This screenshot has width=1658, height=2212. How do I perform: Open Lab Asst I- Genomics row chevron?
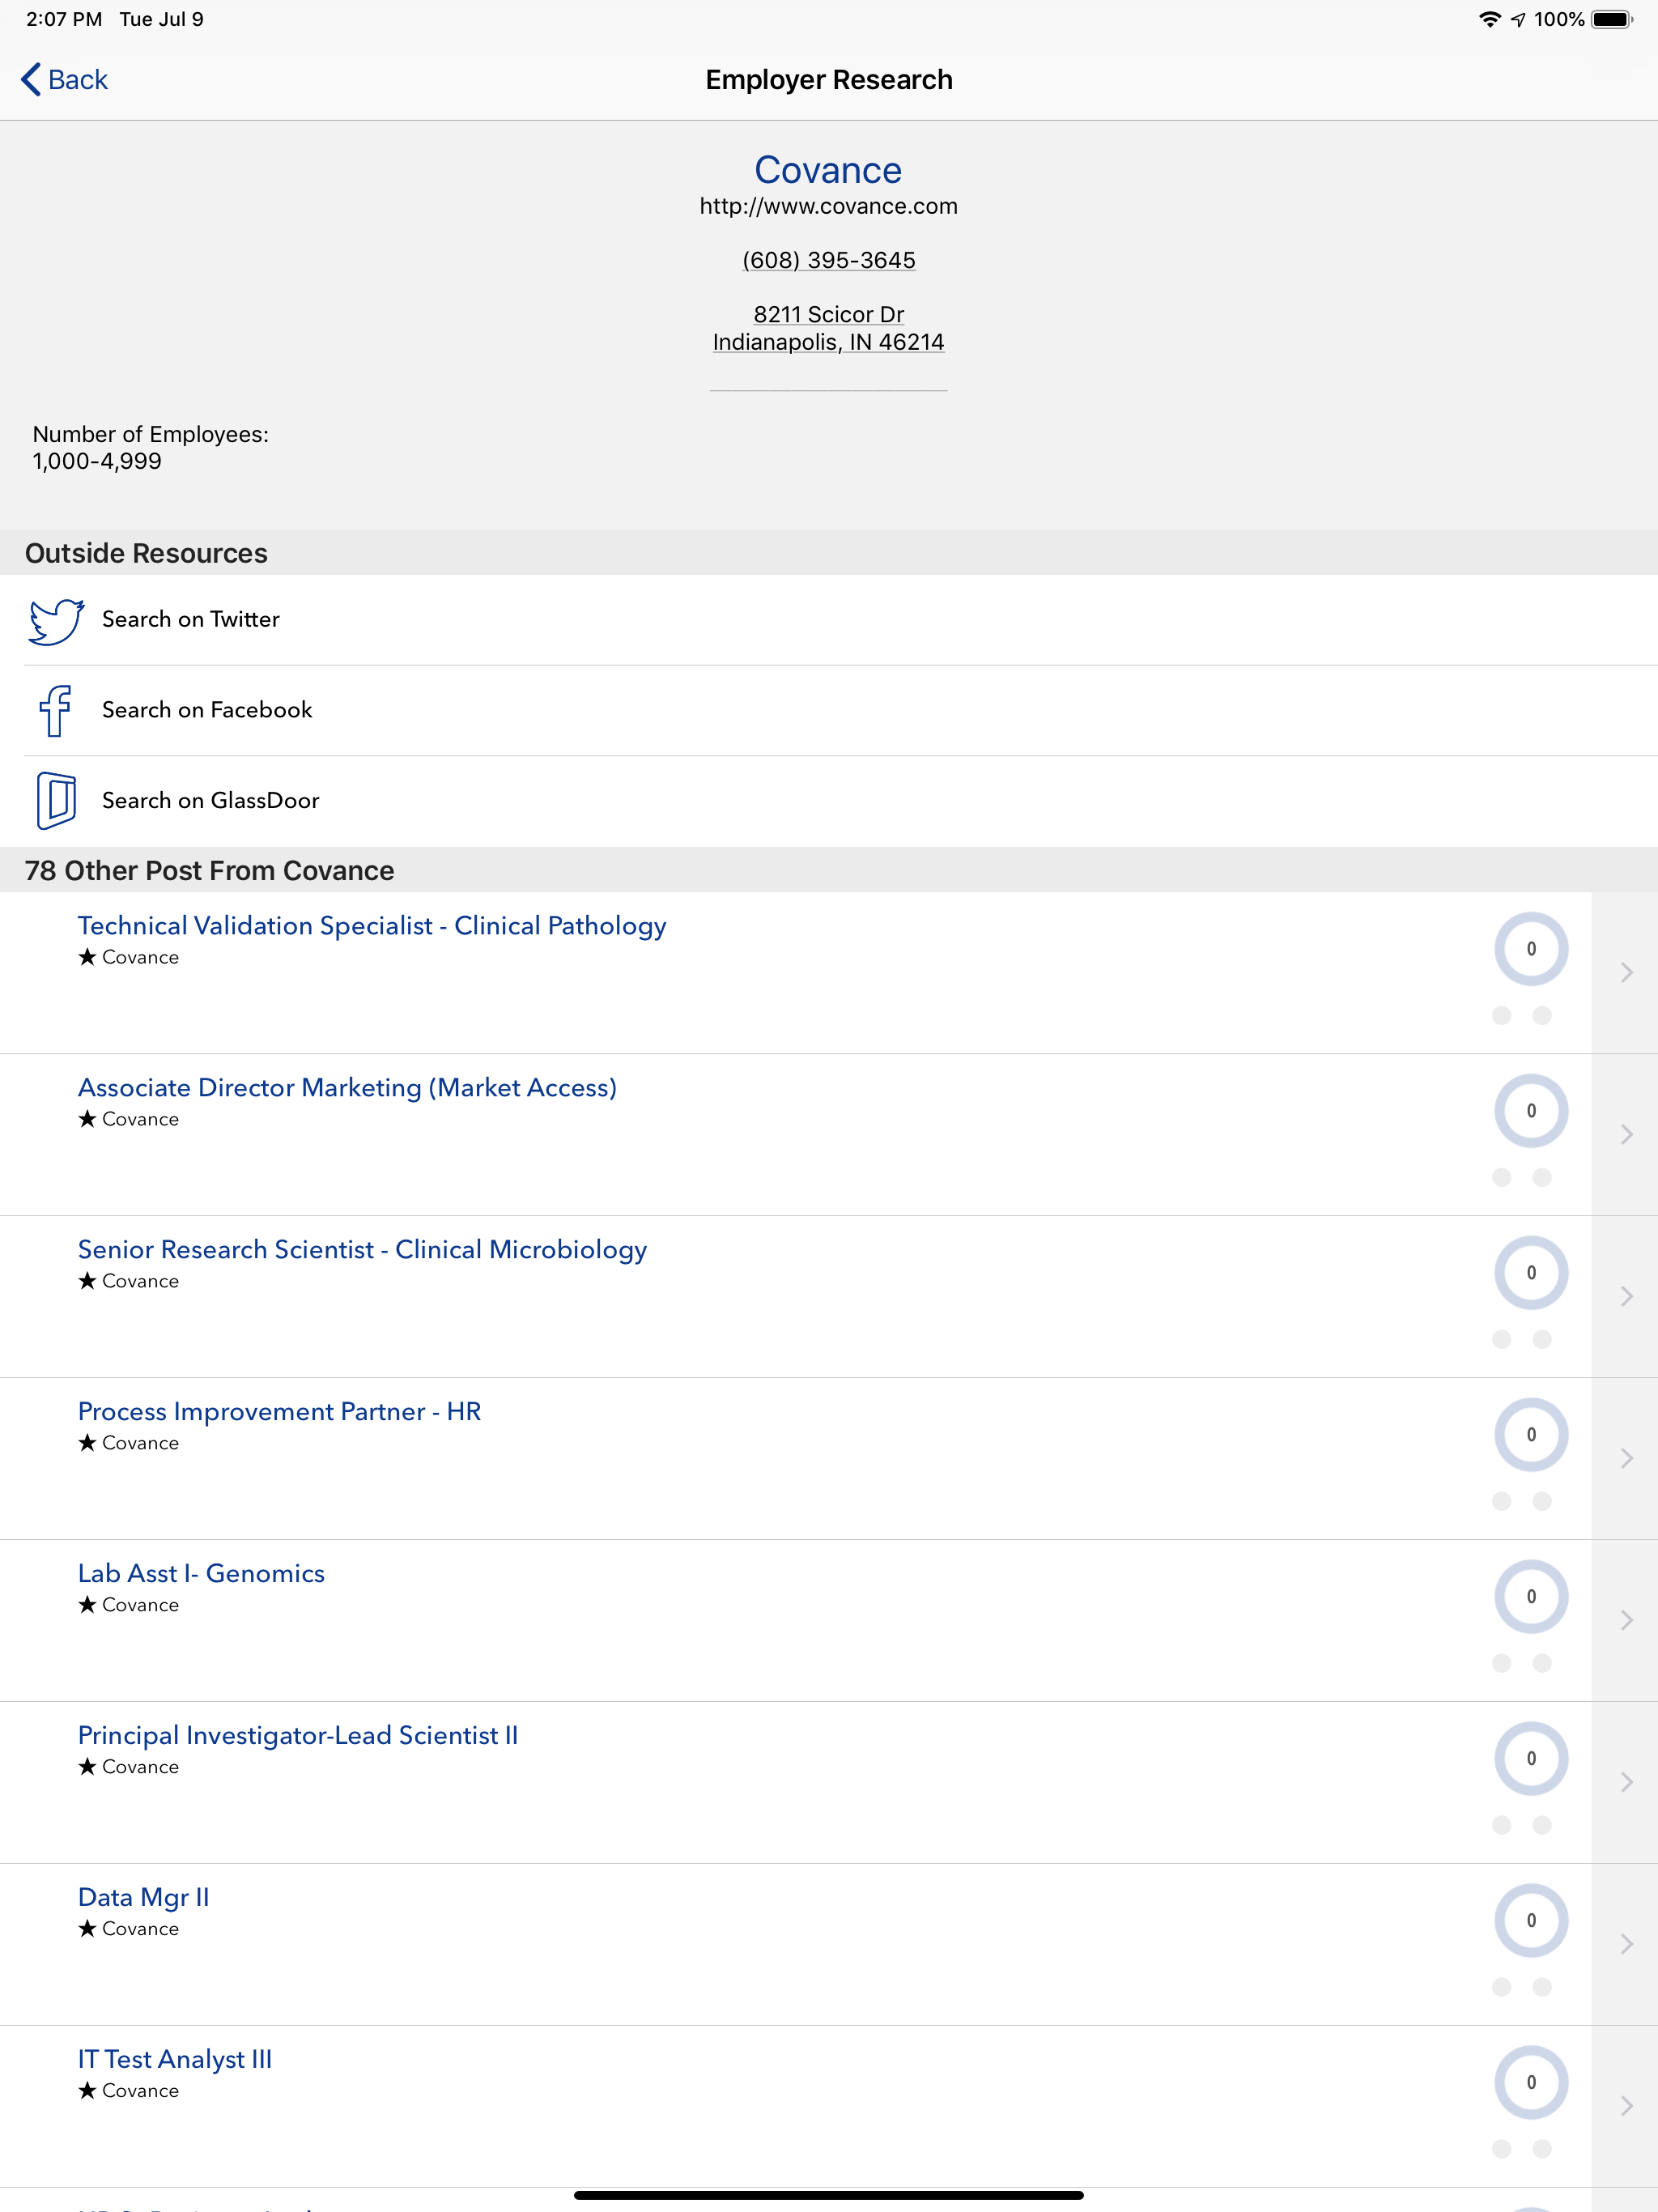tap(1627, 1621)
